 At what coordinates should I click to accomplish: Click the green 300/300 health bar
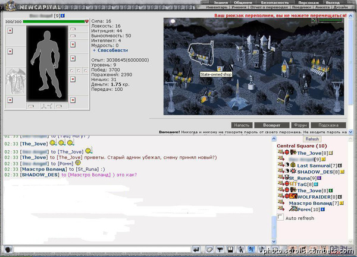pyautogui.click(x=54, y=21)
